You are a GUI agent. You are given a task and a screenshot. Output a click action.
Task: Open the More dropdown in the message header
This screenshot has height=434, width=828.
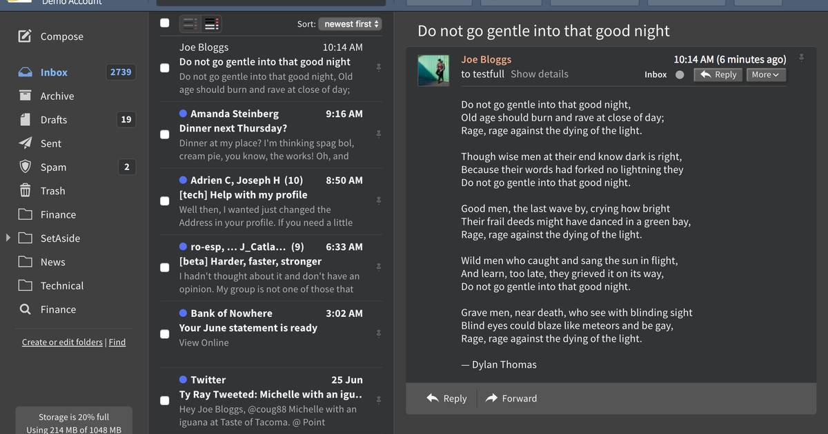(766, 74)
